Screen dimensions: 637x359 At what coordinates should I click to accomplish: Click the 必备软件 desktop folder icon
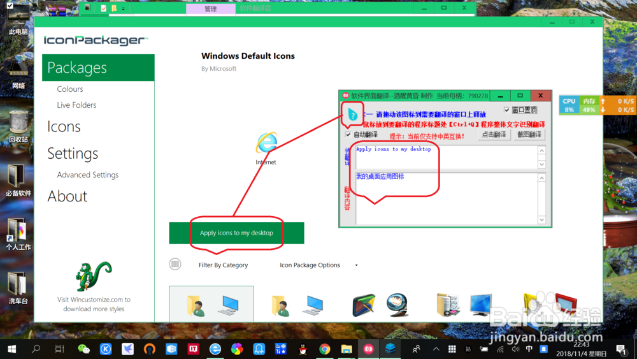pyautogui.click(x=18, y=180)
